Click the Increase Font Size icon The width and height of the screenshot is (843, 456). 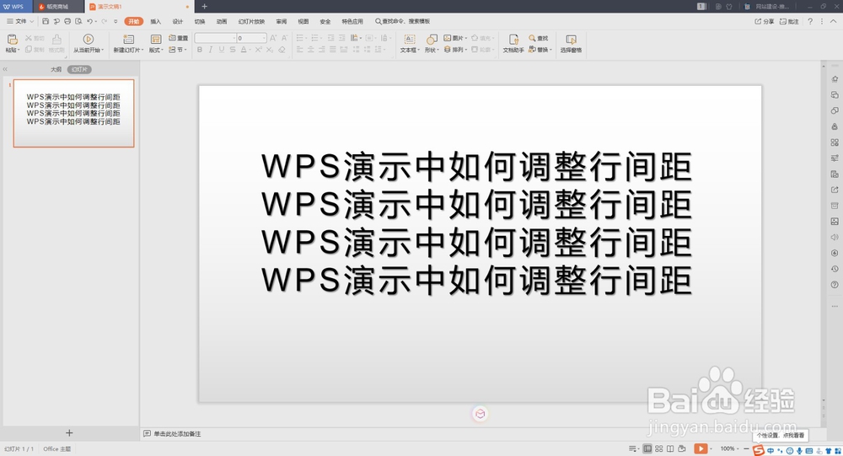coord(273,38)
